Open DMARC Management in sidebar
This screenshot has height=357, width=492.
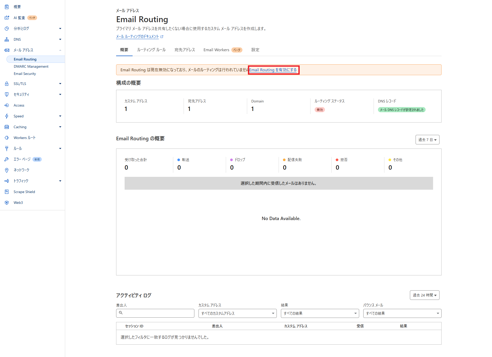tap(31, 66)
